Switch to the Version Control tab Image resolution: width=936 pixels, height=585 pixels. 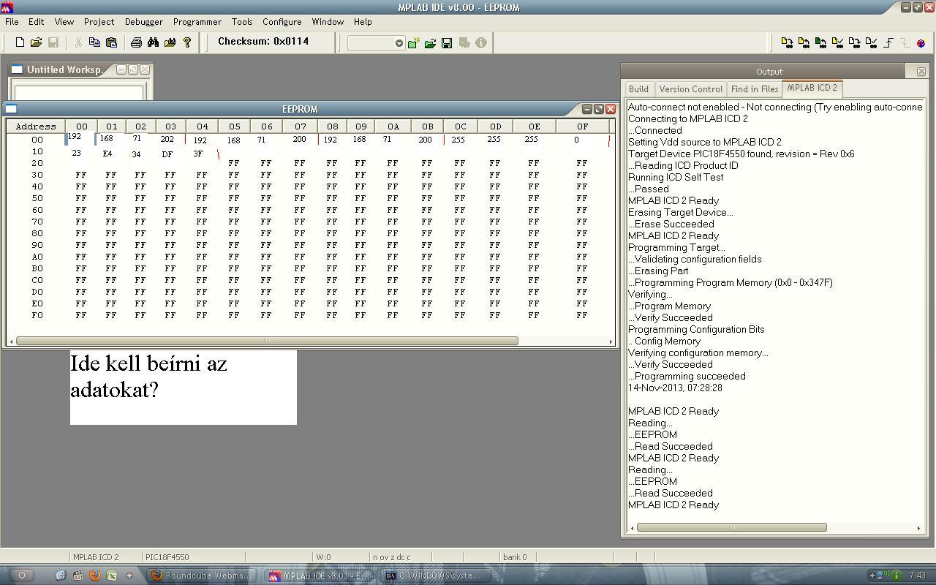(x=690, y=89)
